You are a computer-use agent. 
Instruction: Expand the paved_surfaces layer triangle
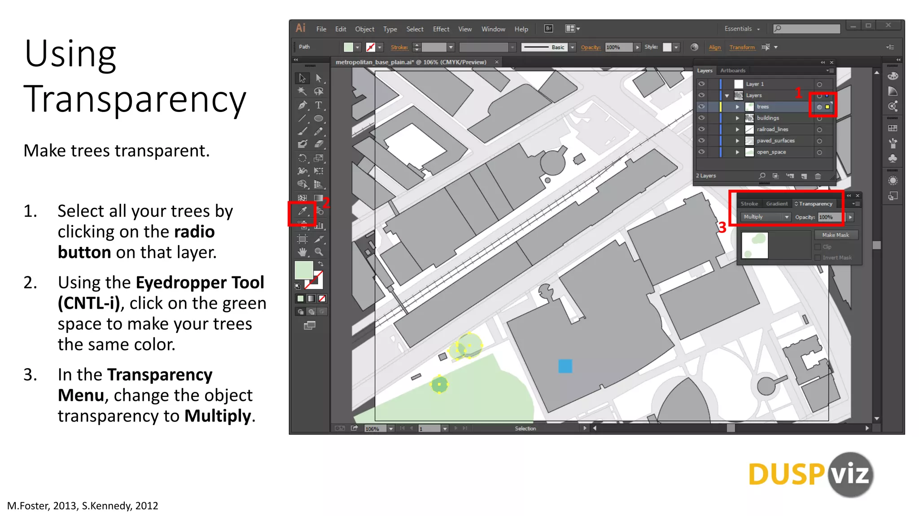coord(737,141)
